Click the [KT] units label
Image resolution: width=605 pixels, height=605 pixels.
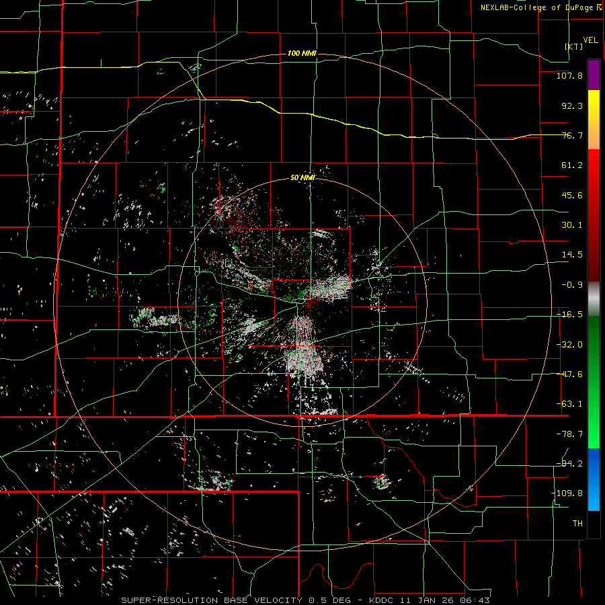coord(574,46)
